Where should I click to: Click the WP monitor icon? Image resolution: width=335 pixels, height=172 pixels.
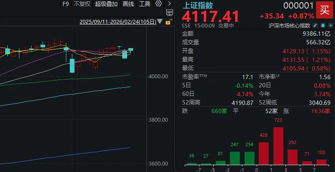click(x=169, y=12)
